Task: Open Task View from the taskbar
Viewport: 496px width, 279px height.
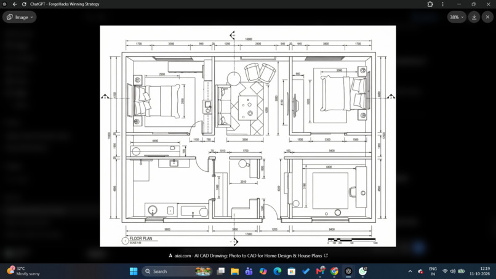Action: [220, 272]
